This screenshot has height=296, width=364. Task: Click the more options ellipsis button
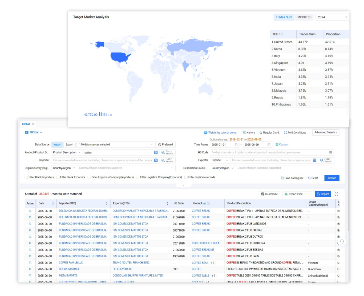point(309,194)
